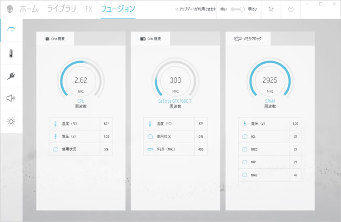The image size is (341, 222).
Task: Open the FX tab
Action: 89,9
